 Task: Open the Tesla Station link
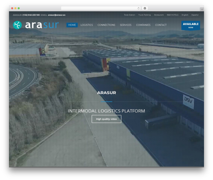tap(130, 15)
